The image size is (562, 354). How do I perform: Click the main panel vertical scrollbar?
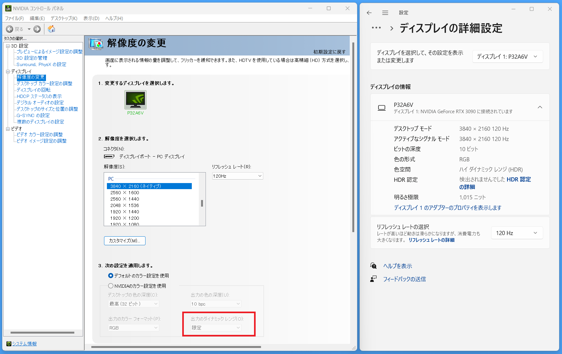(353, 137)
